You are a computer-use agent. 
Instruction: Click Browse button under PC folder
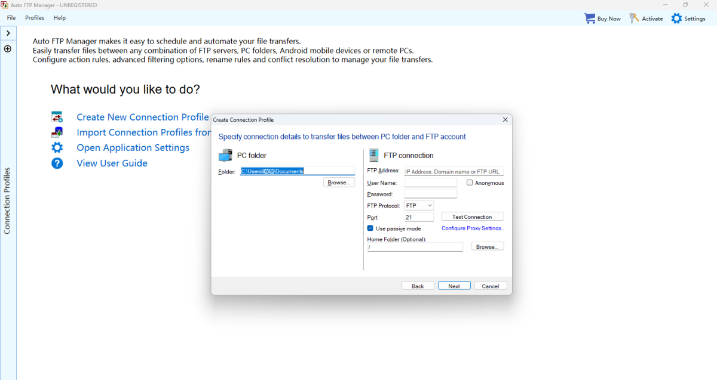(x=339, y=183)
